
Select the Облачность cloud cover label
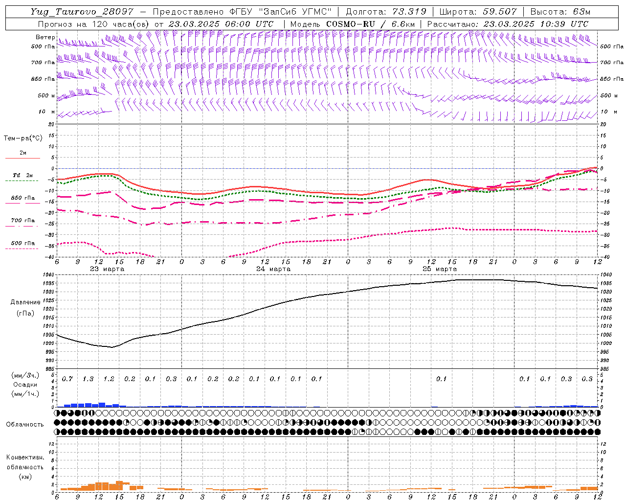point(25,425)
